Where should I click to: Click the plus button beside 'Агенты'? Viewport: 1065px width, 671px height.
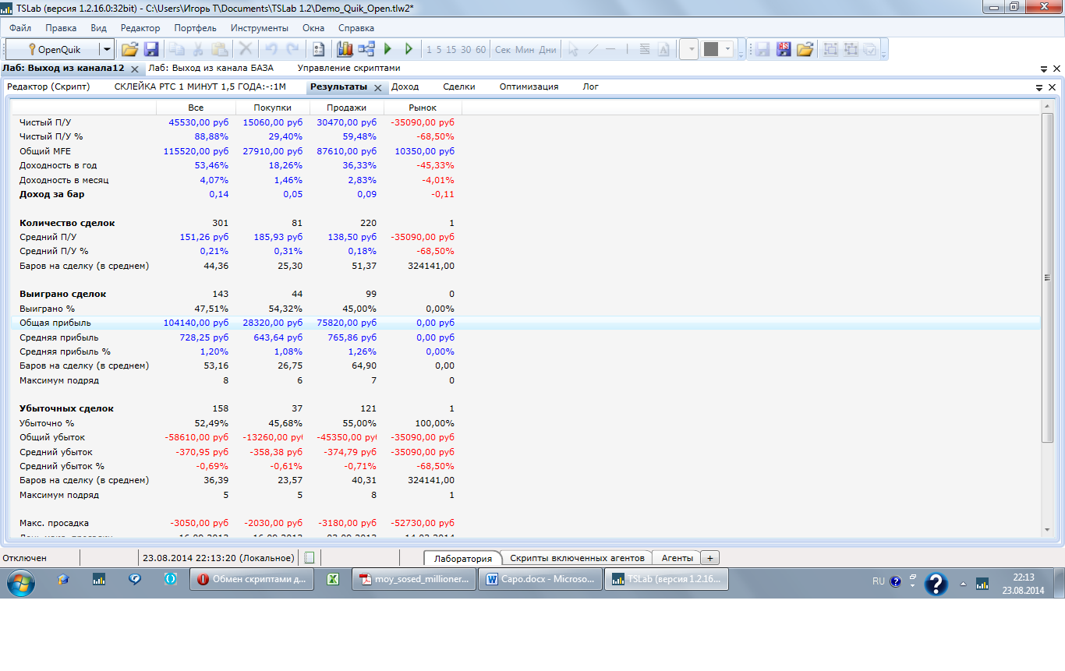pos(709,558)
